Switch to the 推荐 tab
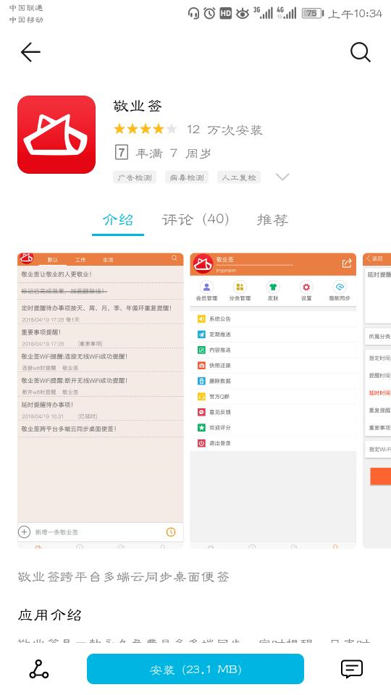The height and width of the screenshot is (695, 391). (273, 219)
